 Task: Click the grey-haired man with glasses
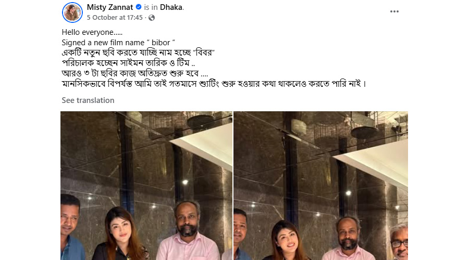399,242
